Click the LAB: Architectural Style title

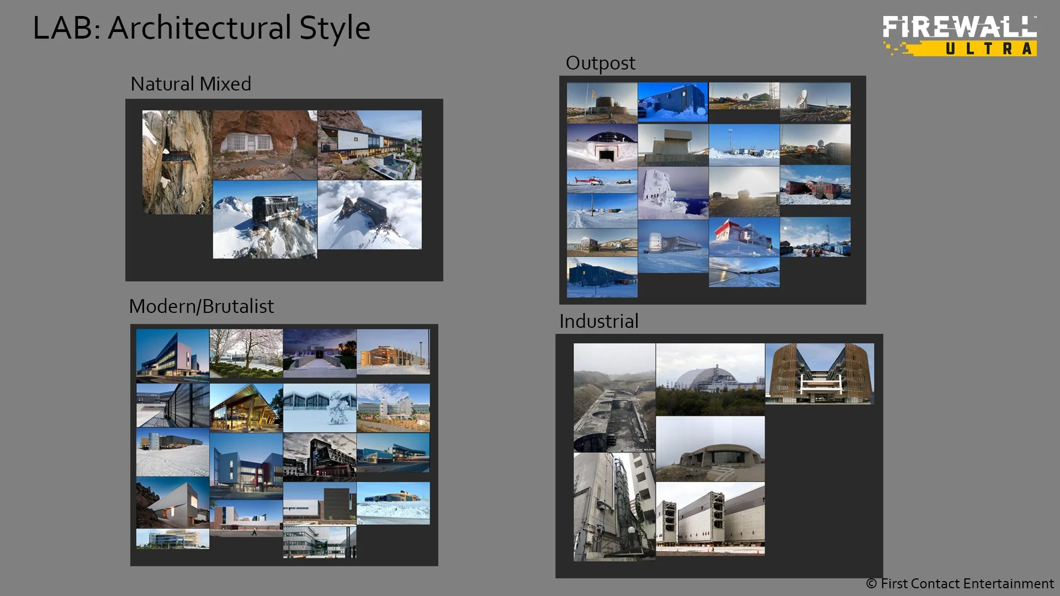[202, 28]
